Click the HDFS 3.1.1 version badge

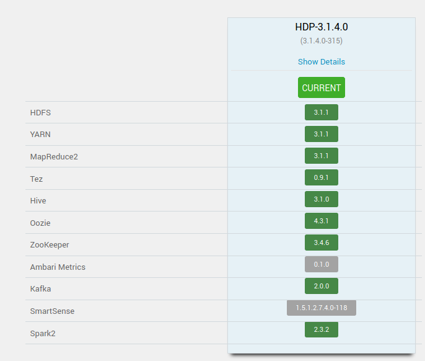(322, 112)
